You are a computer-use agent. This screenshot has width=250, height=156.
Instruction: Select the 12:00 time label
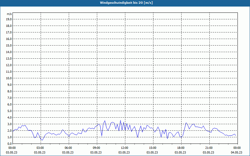(125, 148)
